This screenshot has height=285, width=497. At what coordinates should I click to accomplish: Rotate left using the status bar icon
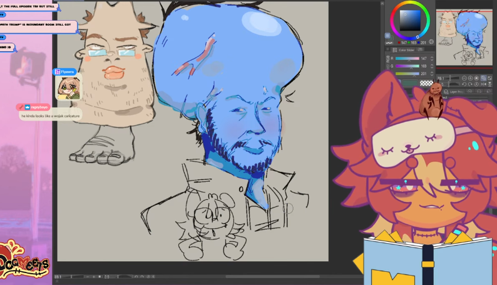pos(136,277)
